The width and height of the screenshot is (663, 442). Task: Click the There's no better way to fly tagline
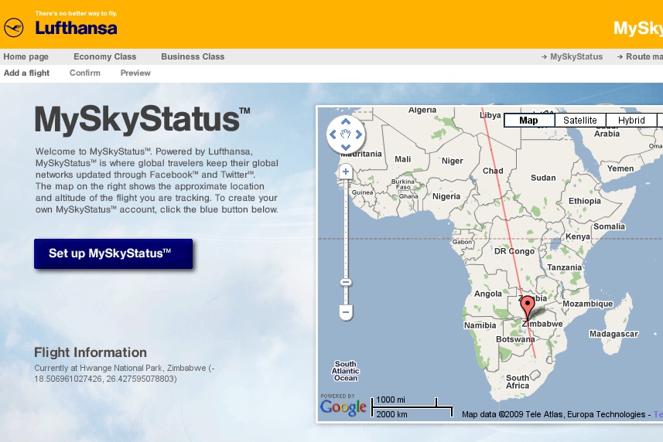76,13
